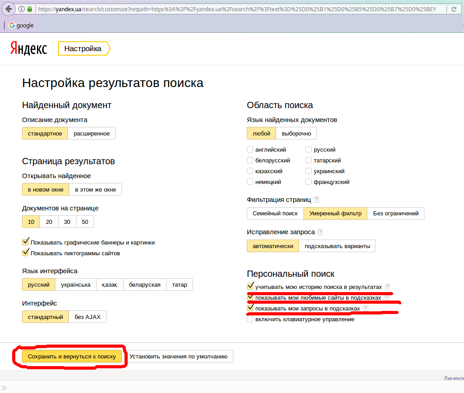Open the Лицензия footer link
The width and height of the screenshot is (464, 393).
pyautogui.click(x=454, y=378)
